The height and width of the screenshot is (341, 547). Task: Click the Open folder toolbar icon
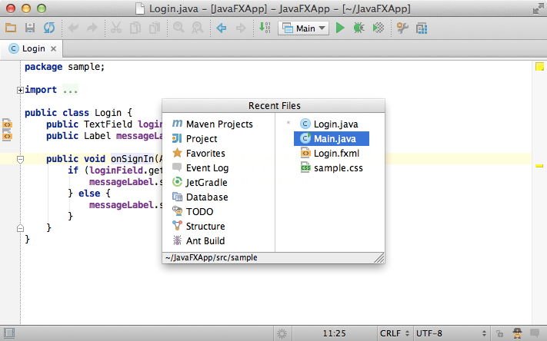point(11,28)
